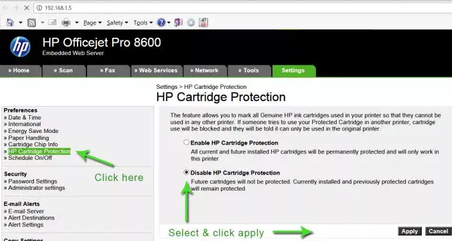Click the Security section heading

click(x=15, y=174)
